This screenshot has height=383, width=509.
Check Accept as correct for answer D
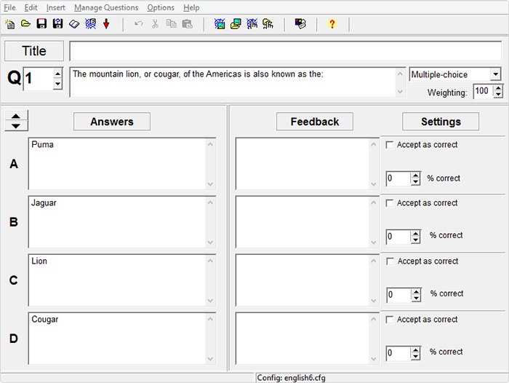click(x=390, y=320)
